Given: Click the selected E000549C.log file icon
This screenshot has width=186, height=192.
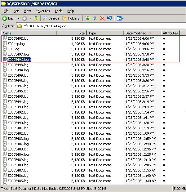Looking at the screenshot, I should point(5,59).
